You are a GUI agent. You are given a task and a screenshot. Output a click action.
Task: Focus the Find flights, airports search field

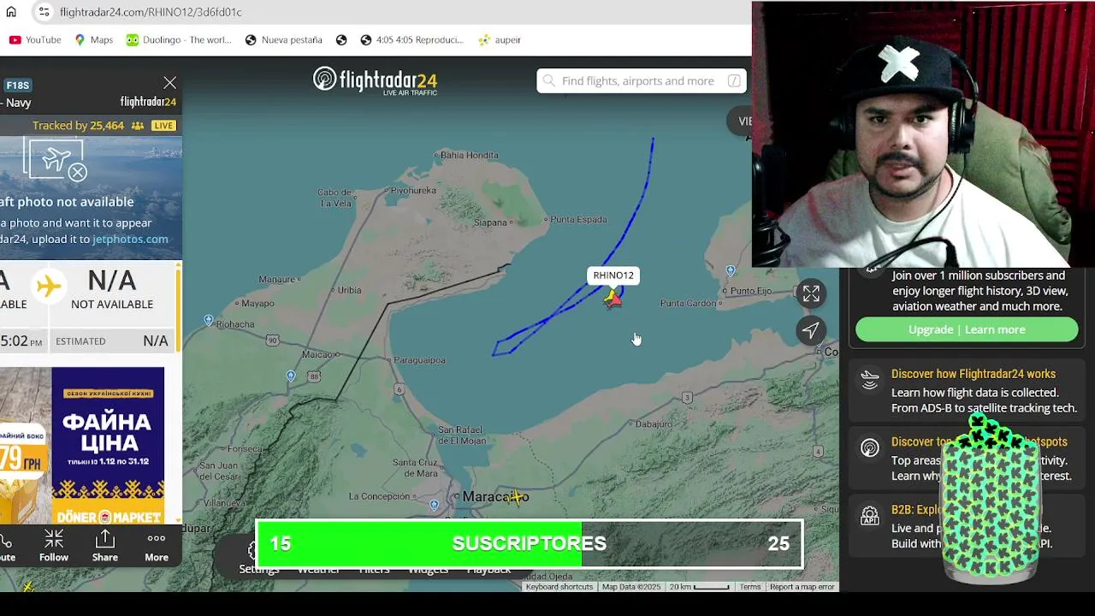(x=641, y=80)
